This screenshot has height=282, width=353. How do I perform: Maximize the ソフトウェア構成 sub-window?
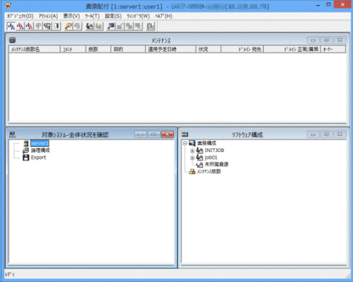pos(326,134)
